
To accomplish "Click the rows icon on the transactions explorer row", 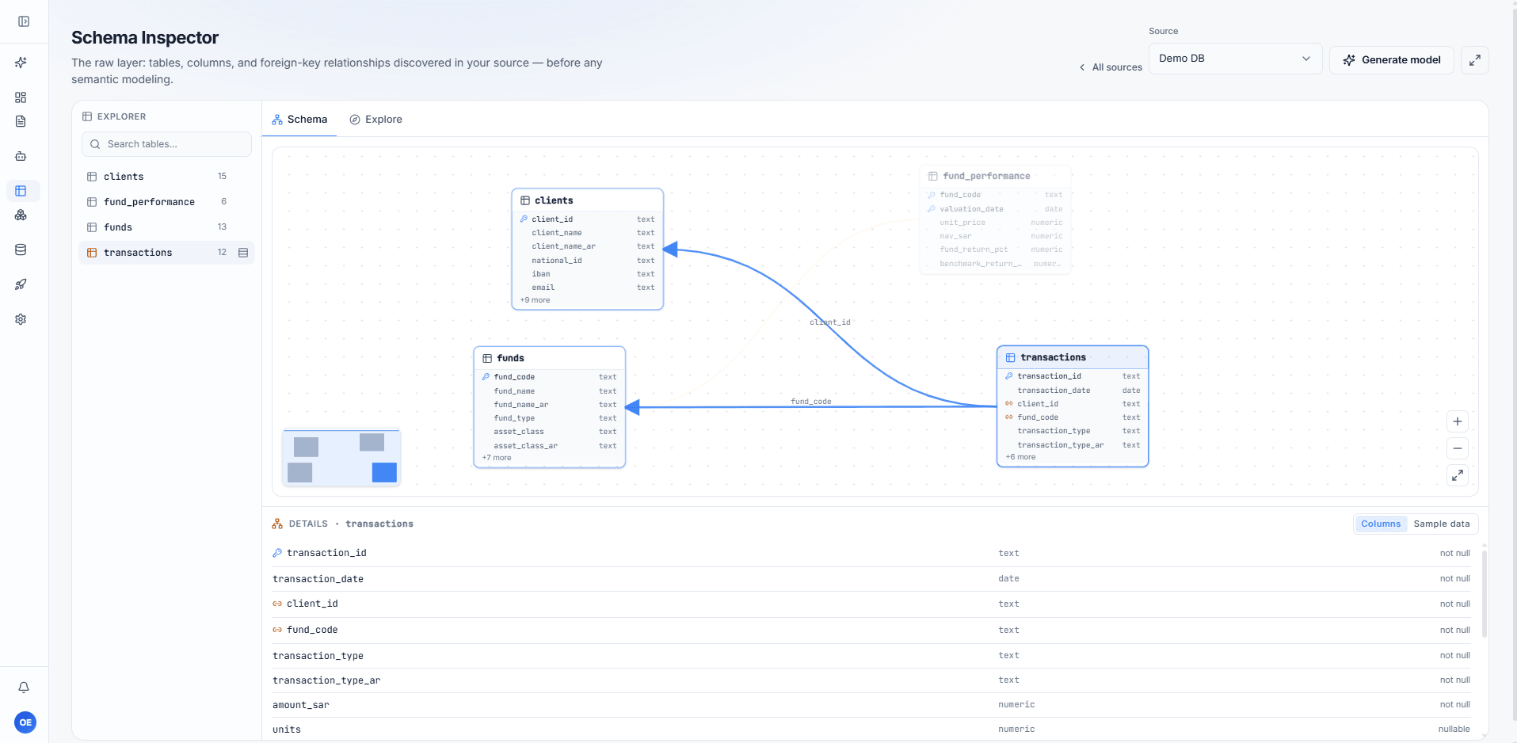I will [x=243, y=253].
